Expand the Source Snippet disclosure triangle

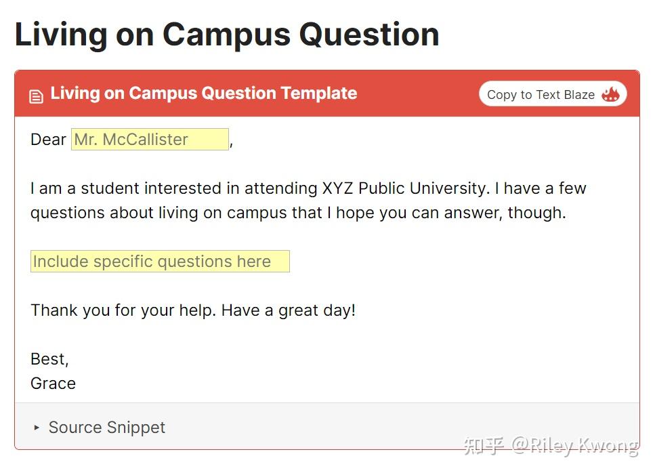(37, 428)
